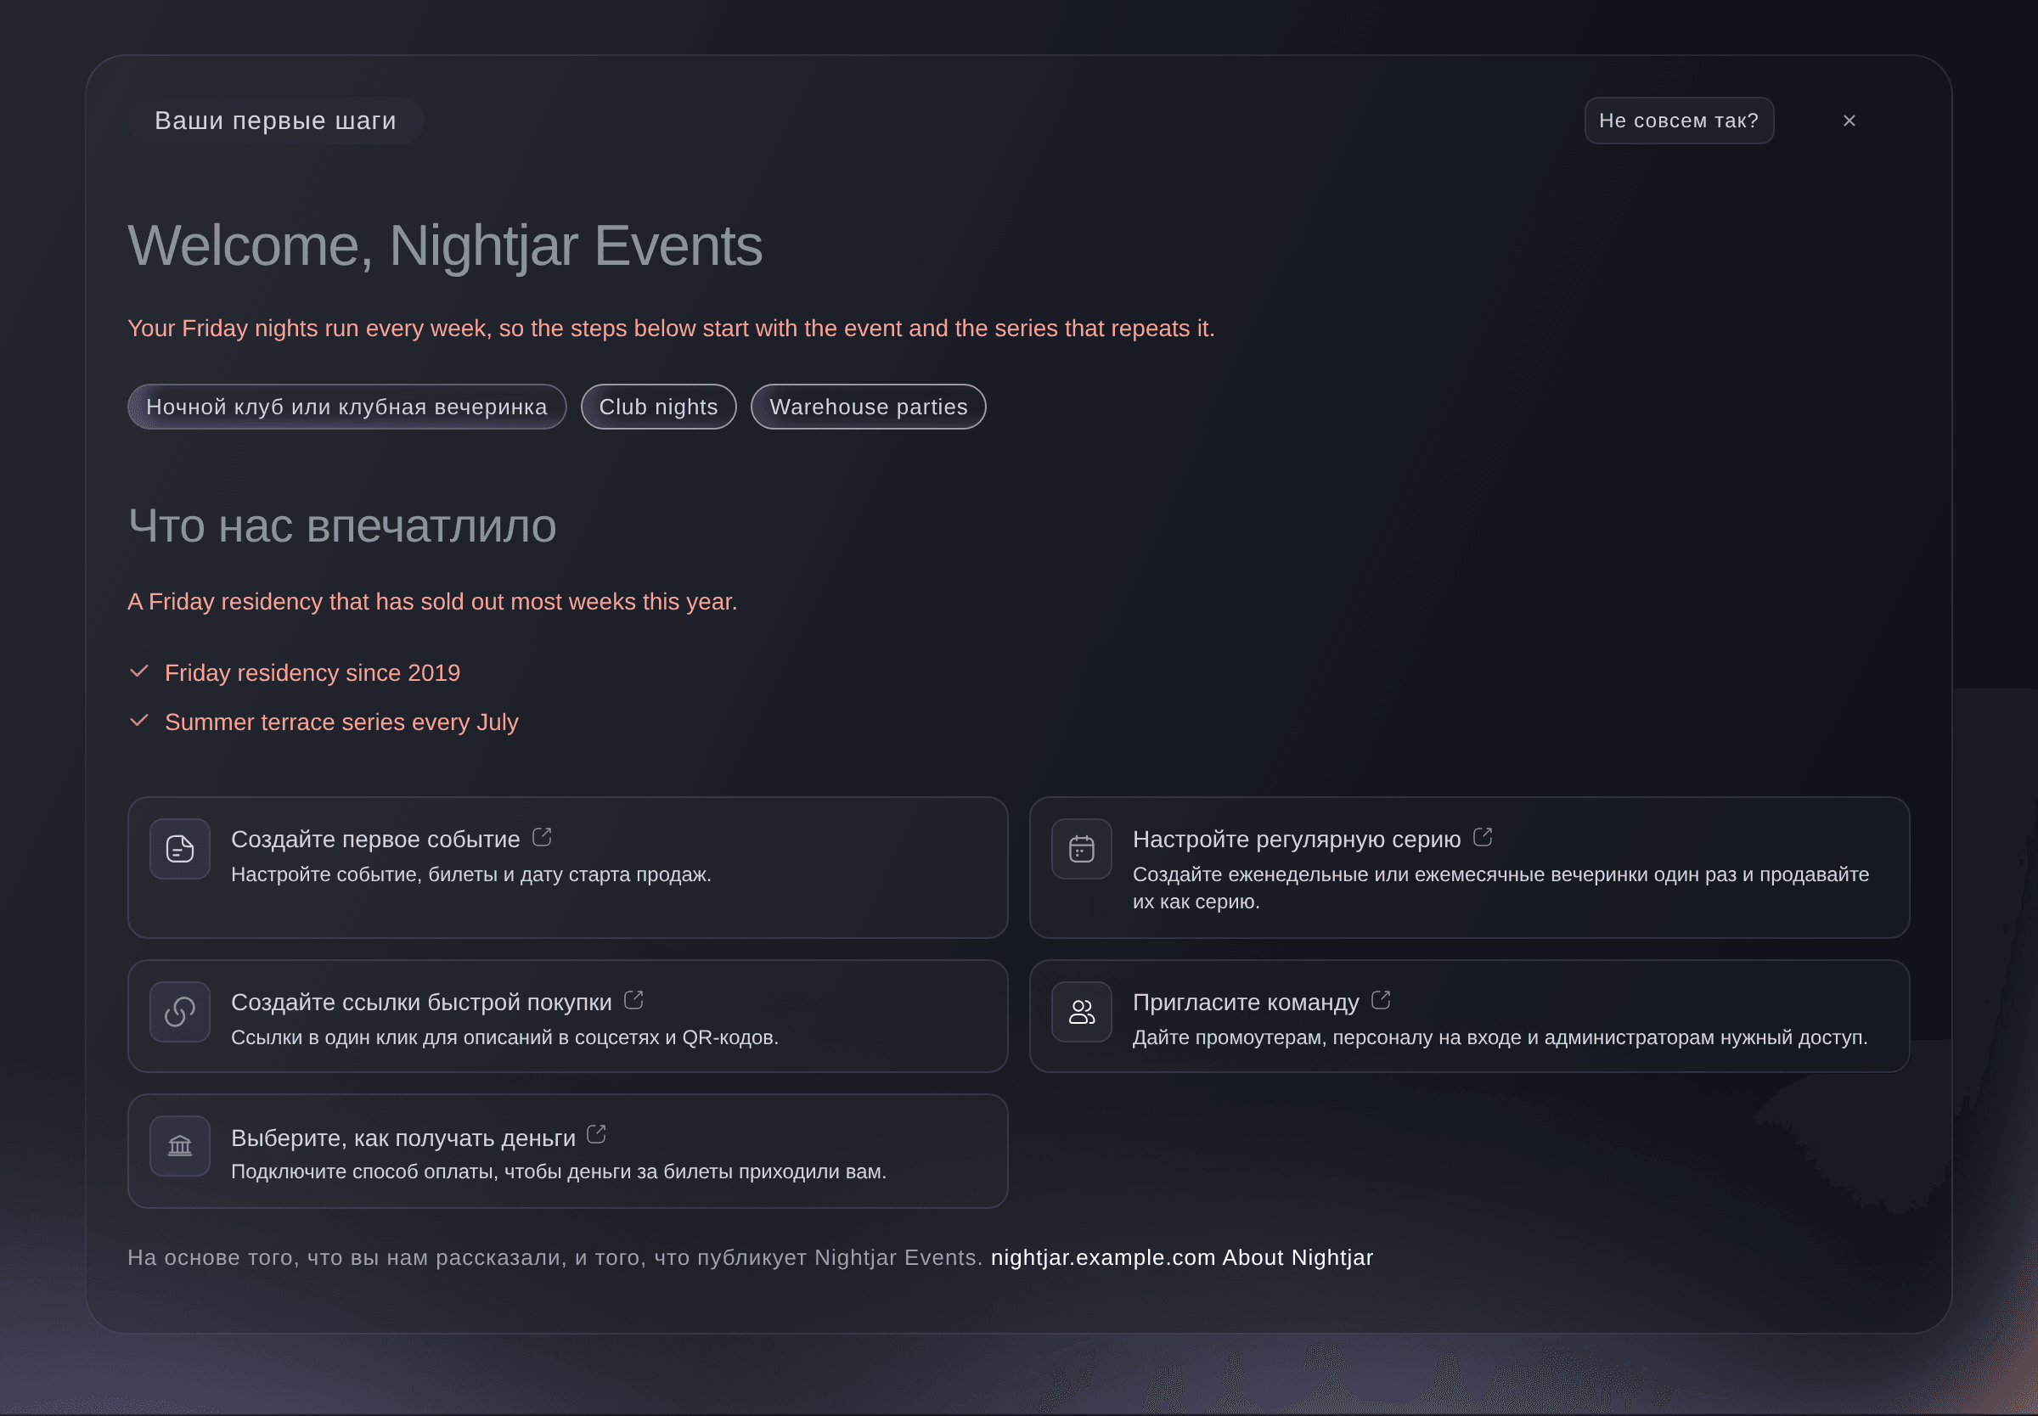
Task: Click the calendar icon for recurring series
Action: [1082, 849]
